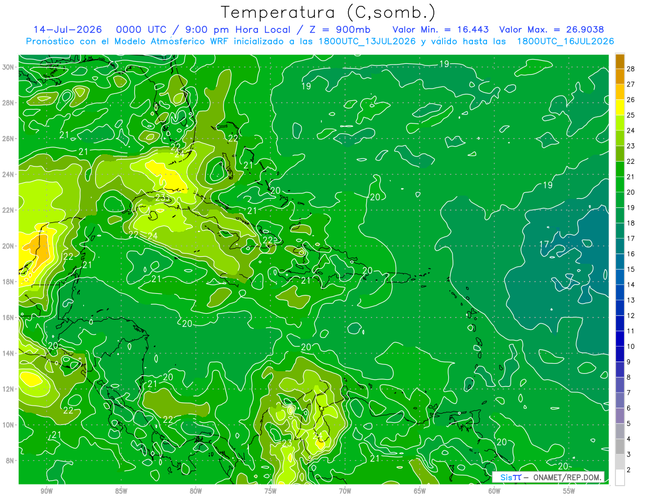Click the "90W" longitude axis label
Viewport: 645px width, 498px height.
pos(46,492)
